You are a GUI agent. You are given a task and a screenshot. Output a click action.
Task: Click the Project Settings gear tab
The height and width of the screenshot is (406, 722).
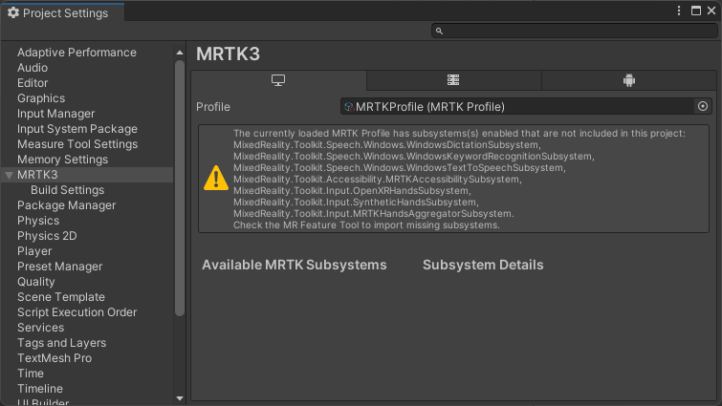[x=62, y=12]
